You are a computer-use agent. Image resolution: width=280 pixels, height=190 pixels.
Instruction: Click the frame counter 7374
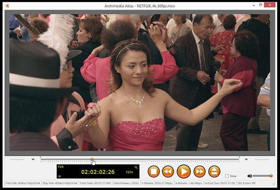pos(129,172)
